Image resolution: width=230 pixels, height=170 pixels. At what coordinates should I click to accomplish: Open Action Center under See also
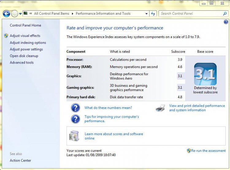coord(20,160)
